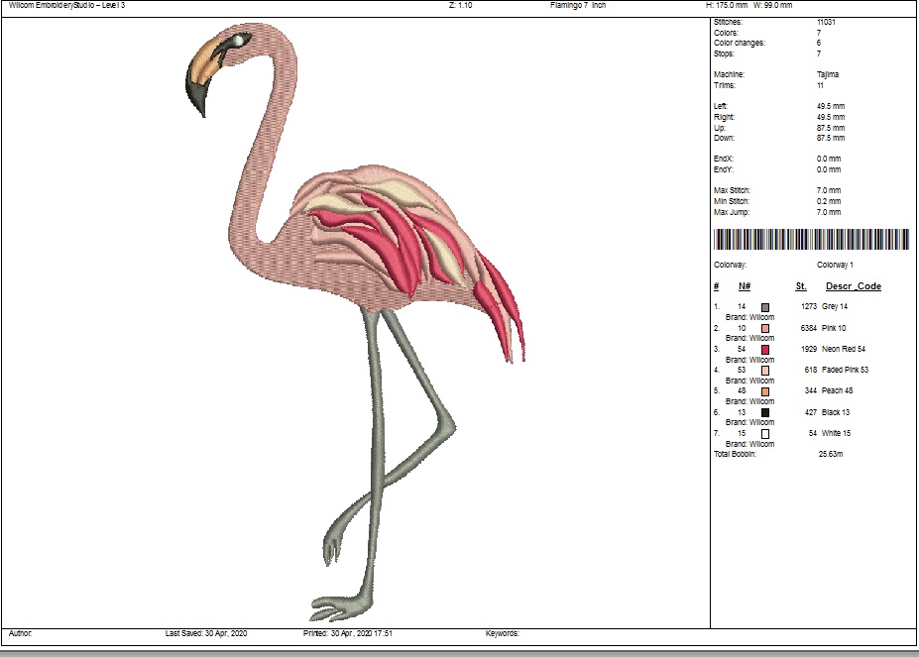Choose the Faded Pink 53 swatch
The width and height of the screenshot is (919, 657).
[x=765, y=370]
